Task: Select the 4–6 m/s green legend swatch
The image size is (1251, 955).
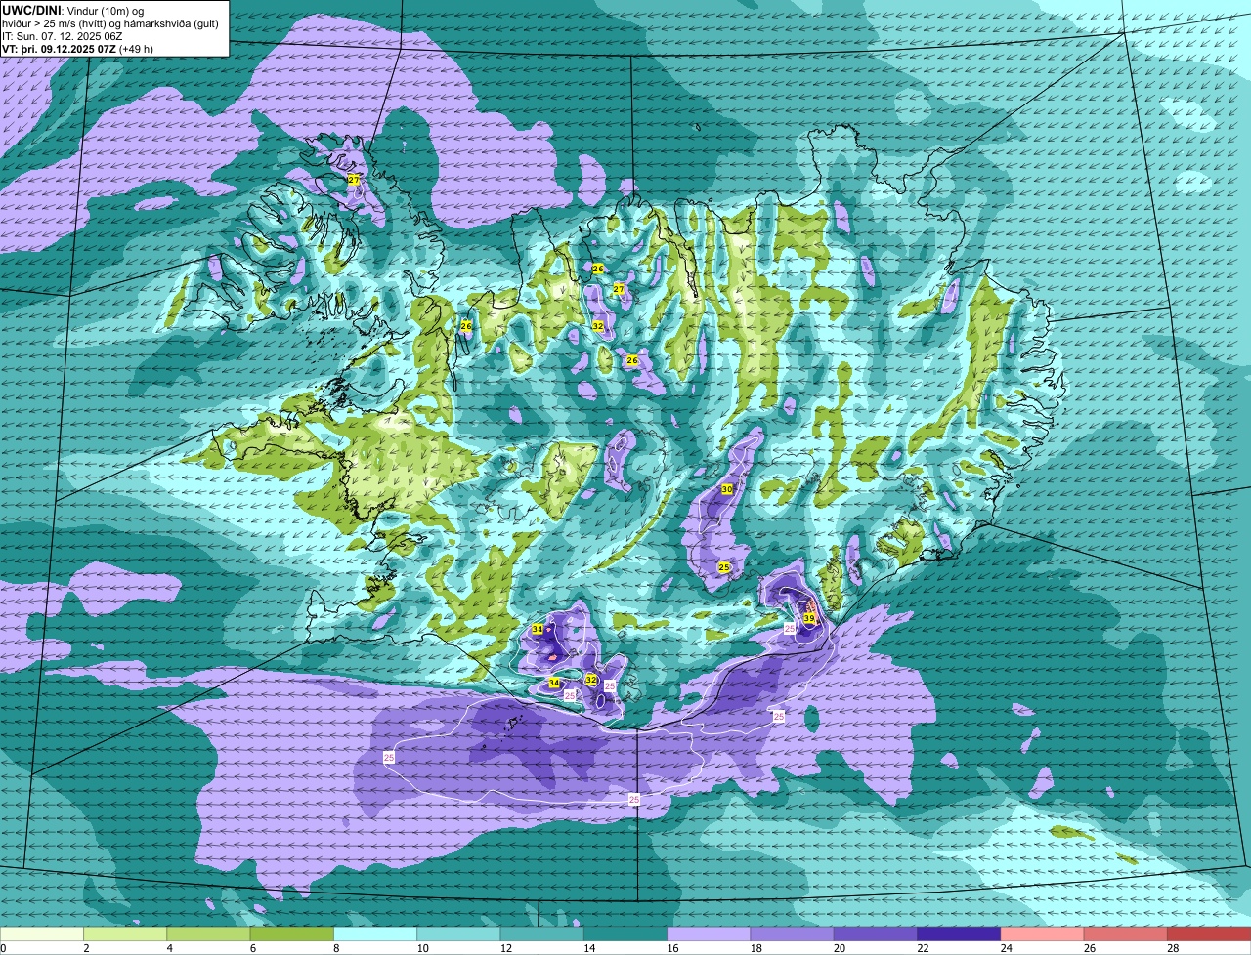Action: click(208, 934)
